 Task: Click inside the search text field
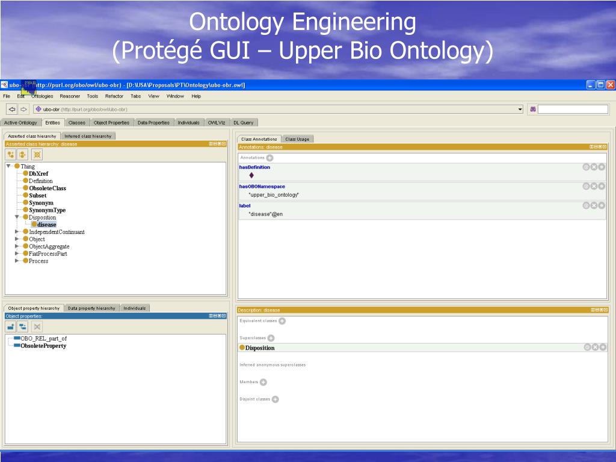pos(573,109)
